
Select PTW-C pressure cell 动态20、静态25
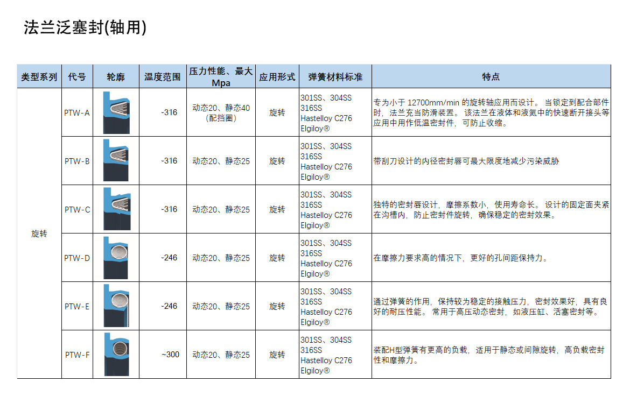pyautogui.click(x=221, y=209)
